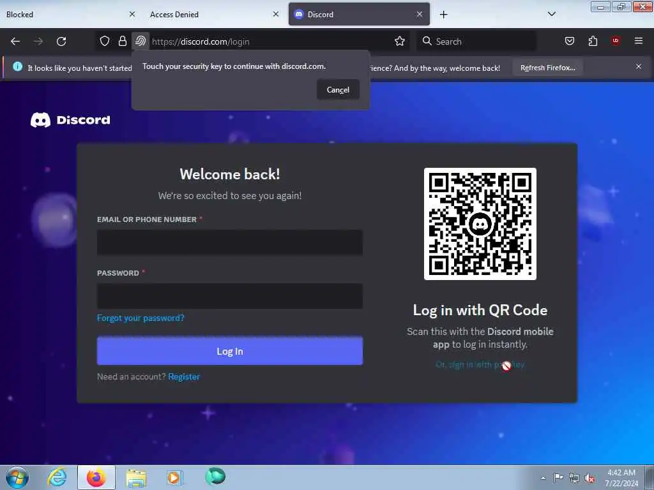Image resolution: width=654 pixels, height=490 pixels.
Task: Click the Welcome back! heading
Action: (x=230, y=174)
